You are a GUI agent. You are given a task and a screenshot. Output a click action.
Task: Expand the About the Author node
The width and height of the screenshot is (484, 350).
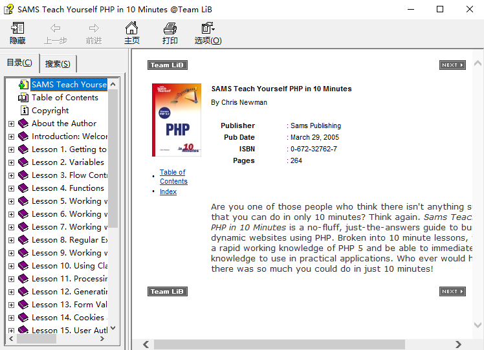[x=11, y=124]
